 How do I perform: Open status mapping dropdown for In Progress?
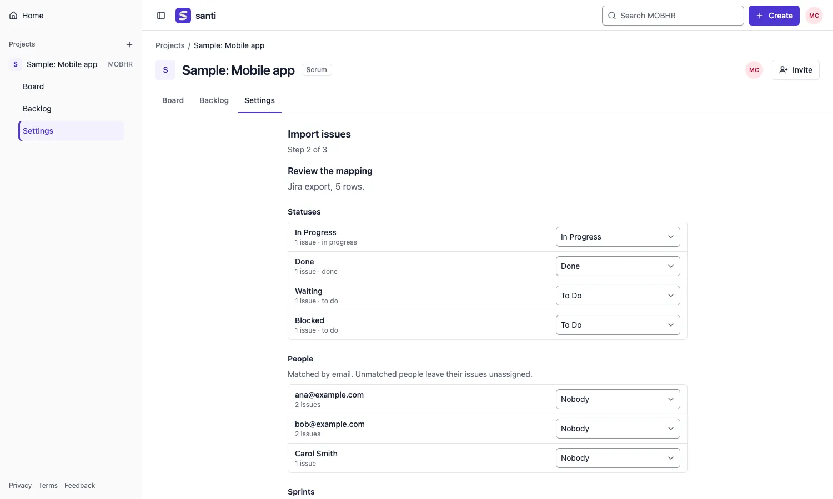[618, 237]
